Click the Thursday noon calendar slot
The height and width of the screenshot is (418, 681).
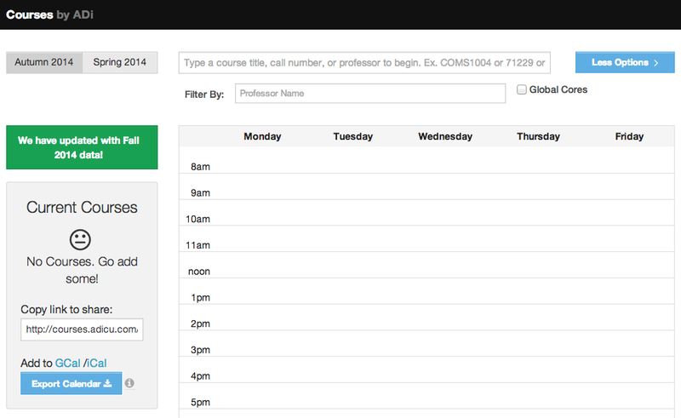[x=538, y=265]
